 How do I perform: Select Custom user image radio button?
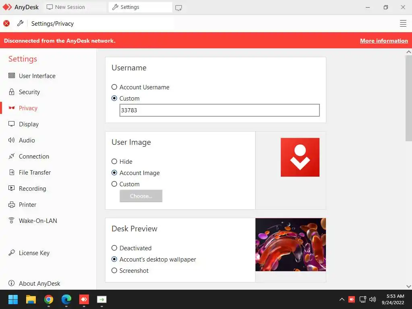(114, 184)
